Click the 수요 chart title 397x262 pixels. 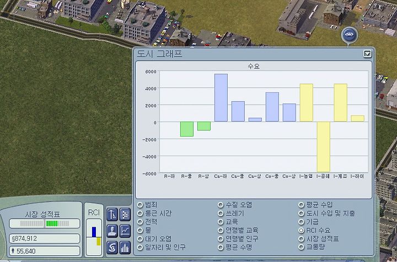tap(254, 67)
